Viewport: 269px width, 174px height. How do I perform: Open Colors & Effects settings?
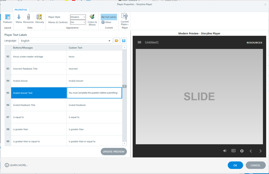(92, 20)
